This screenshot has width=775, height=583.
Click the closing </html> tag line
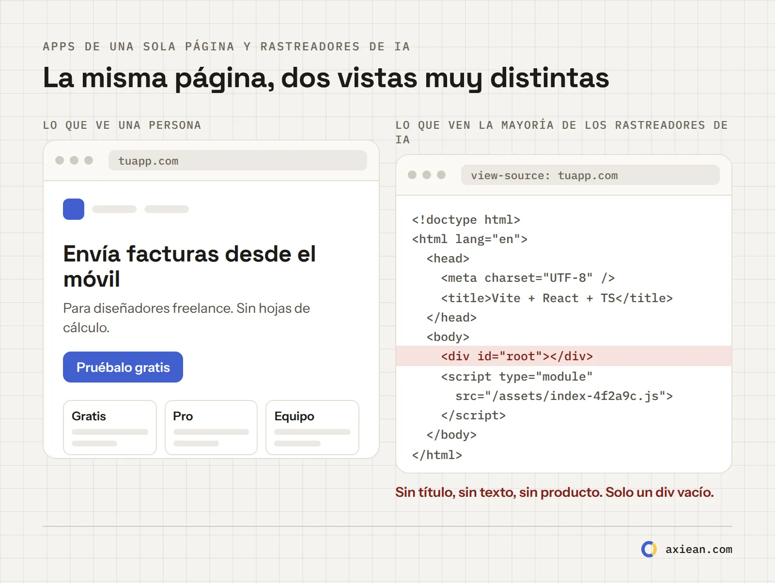click(437, 455)
